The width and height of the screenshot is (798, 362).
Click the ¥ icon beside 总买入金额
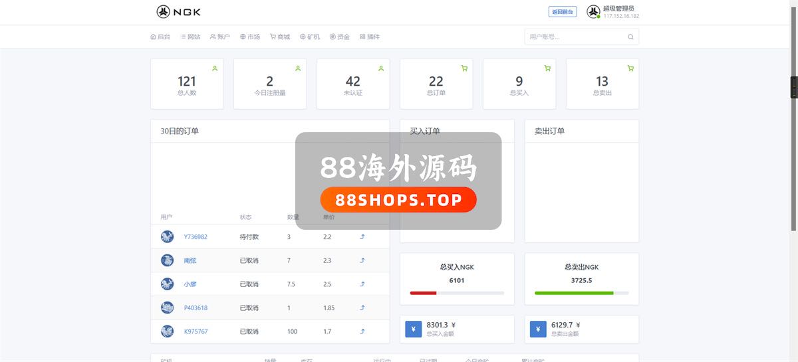(413, 329)
